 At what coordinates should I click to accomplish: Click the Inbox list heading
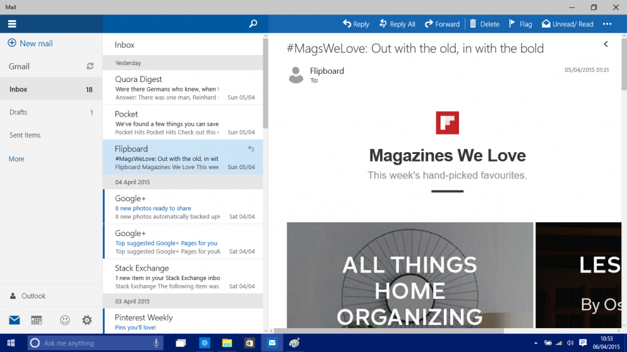pos(124,44)
